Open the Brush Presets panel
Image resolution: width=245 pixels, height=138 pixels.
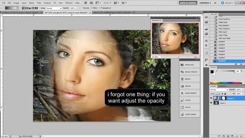189,72
